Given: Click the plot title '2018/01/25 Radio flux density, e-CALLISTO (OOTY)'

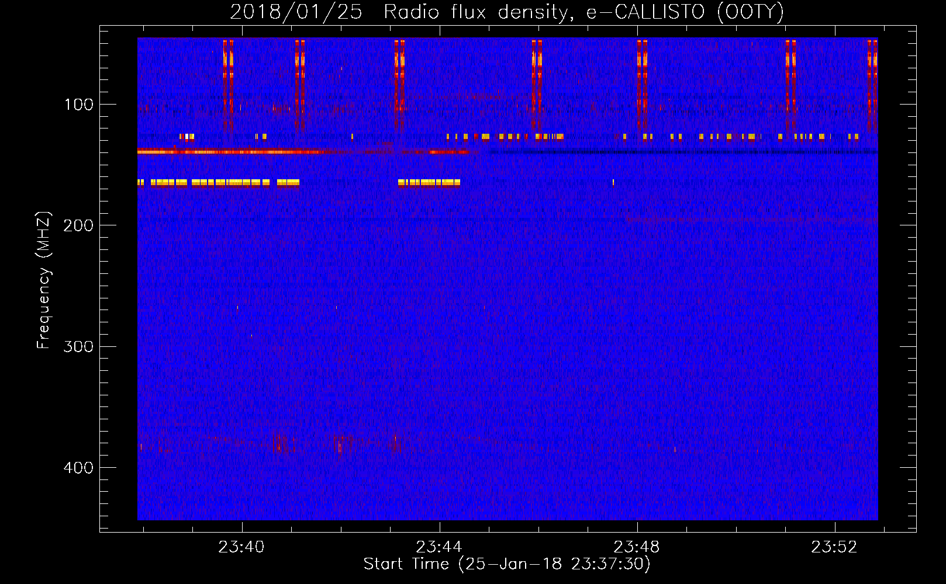Looking at the screenshot, I should click(x=506, y=12).
